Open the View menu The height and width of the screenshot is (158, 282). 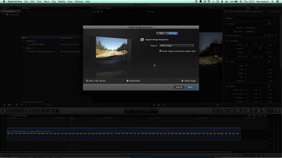click(70, 1)
